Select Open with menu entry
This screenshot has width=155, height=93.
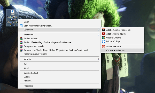(x=59, y=29)
